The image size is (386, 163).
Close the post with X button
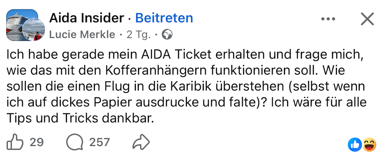click(x=367, y=19)
